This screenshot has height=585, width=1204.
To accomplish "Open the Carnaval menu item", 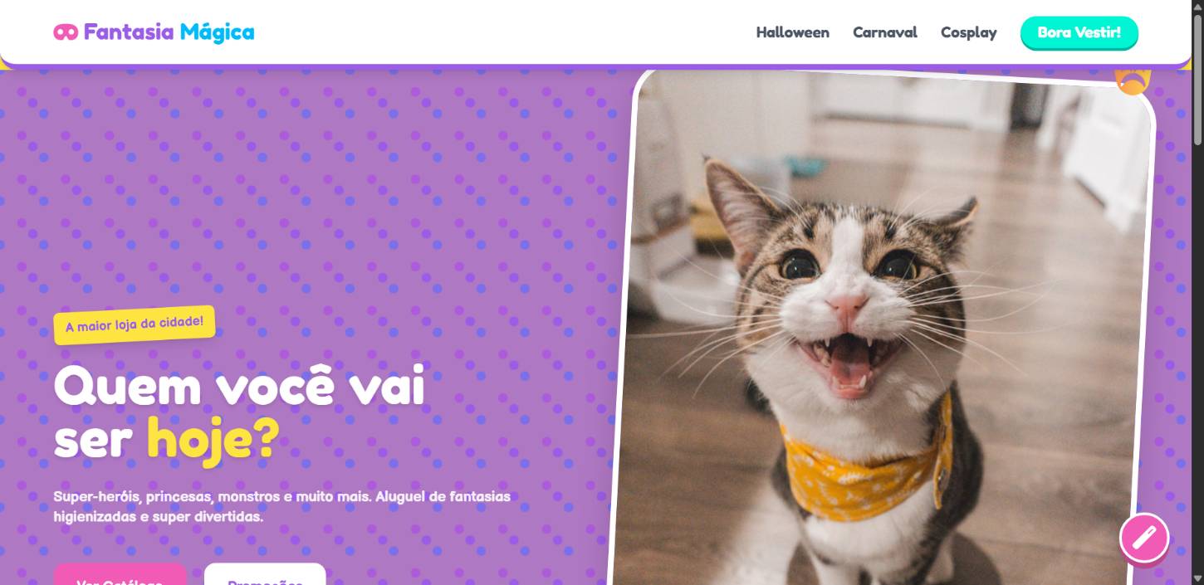I will click(x=885, y=32).
